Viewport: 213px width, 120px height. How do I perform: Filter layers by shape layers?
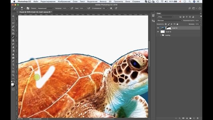(190, 17)
